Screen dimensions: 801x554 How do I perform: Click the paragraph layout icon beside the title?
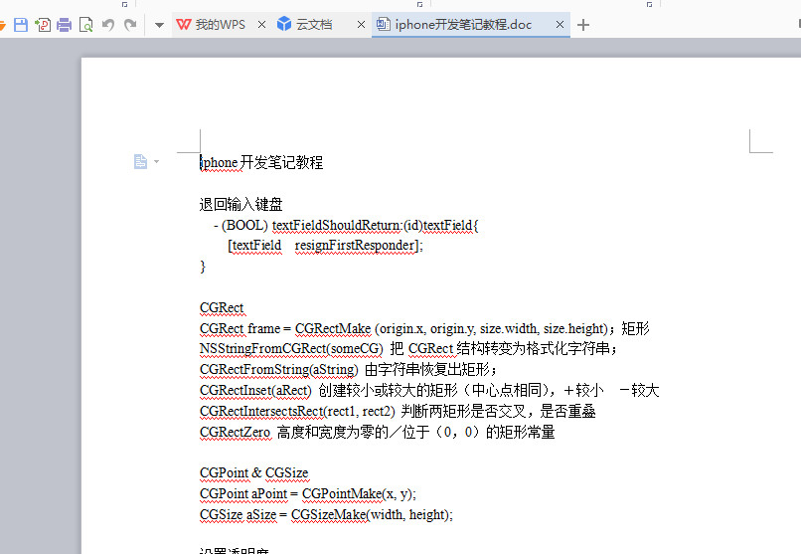(x=140, y=161)
